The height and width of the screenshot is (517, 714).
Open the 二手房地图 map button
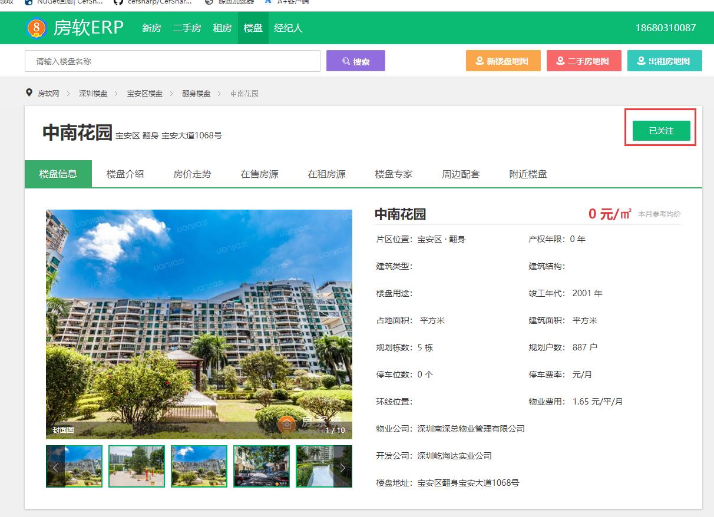584,61
